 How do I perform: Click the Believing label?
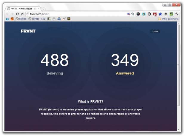pyautogui.click(x=55, y=73)
